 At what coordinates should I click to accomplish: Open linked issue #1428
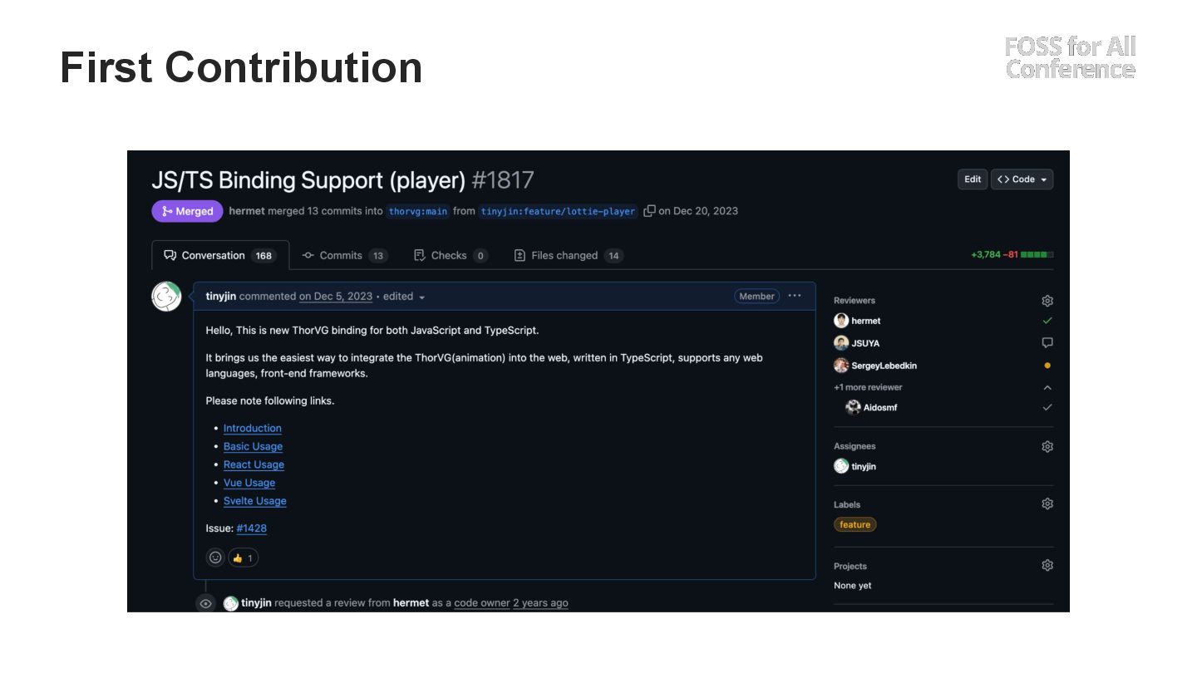click(x=251, y=528)
